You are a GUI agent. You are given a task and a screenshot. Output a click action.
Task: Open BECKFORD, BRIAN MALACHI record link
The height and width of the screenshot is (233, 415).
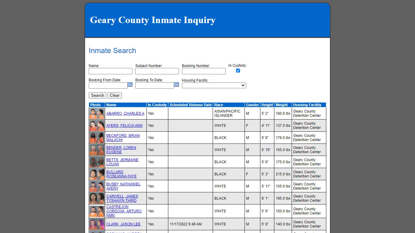[x=123, y=138]
